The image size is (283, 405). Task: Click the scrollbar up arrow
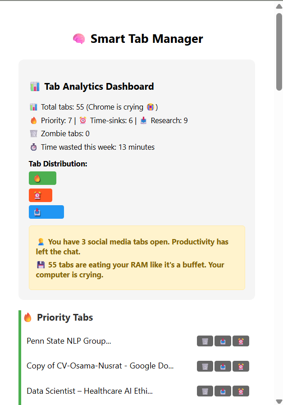(279, 6)
